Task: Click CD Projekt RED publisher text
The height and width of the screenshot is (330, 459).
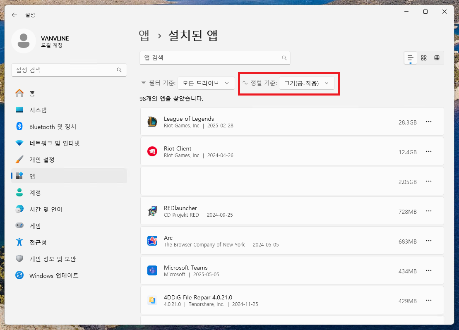Action: (181, 215)
